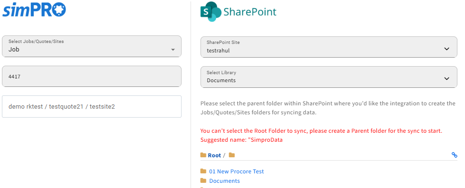
Task: Click the small triangle arrow beside Job
Action: click(173, 50)
